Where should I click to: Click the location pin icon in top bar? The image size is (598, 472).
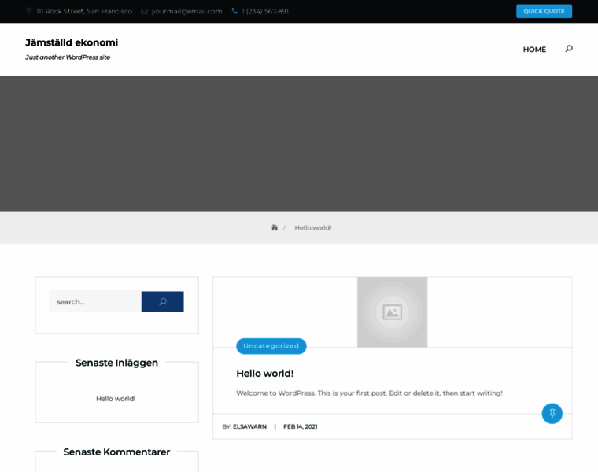[x=29, y=11]
